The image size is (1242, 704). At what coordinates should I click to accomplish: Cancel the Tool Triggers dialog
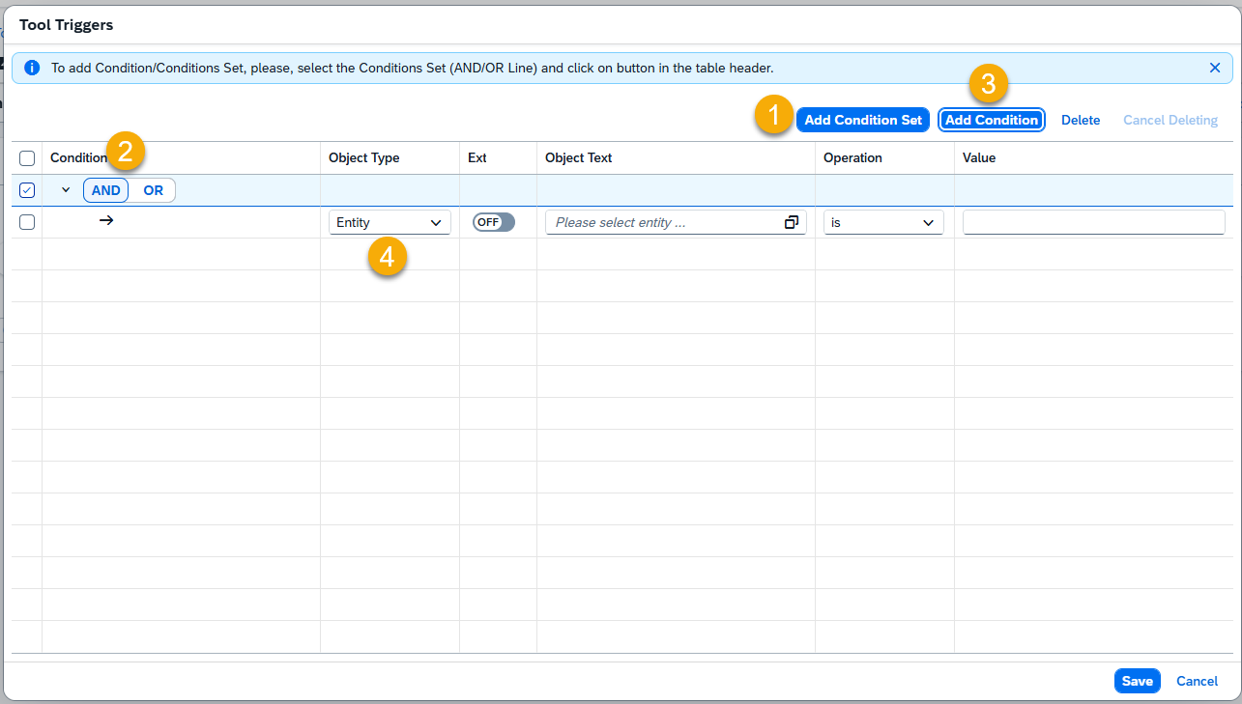click(x=1197, y=681)
